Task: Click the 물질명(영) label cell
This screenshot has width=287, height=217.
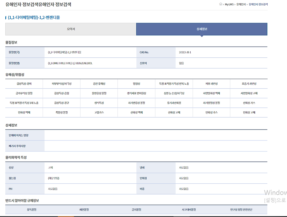Action: pos(25,63)
